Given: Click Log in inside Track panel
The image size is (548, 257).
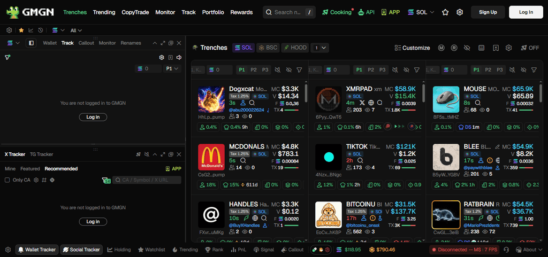Looking at the screenshot, I should [x=93, y=117].
